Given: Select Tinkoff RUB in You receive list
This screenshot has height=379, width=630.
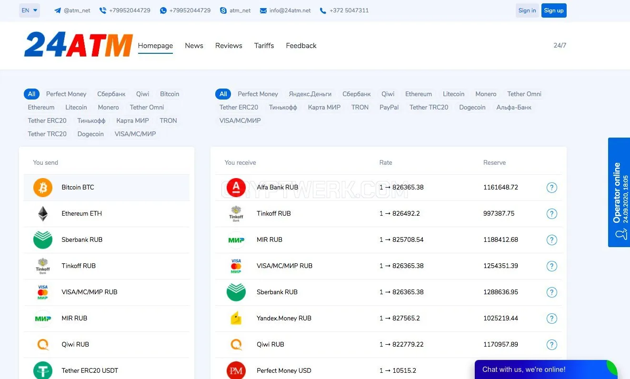Looking at the screenshot, I should [x=389, y=214].
